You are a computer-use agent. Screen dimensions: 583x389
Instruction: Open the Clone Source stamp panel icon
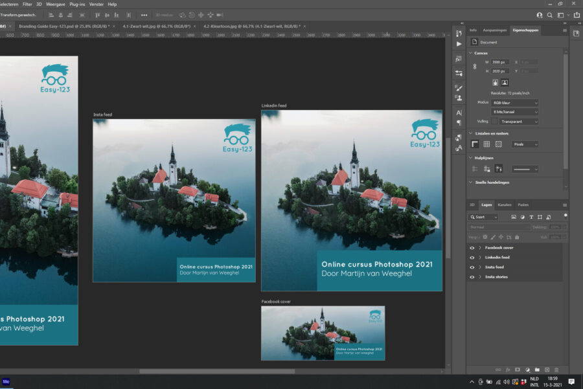[x=459, y=98]
